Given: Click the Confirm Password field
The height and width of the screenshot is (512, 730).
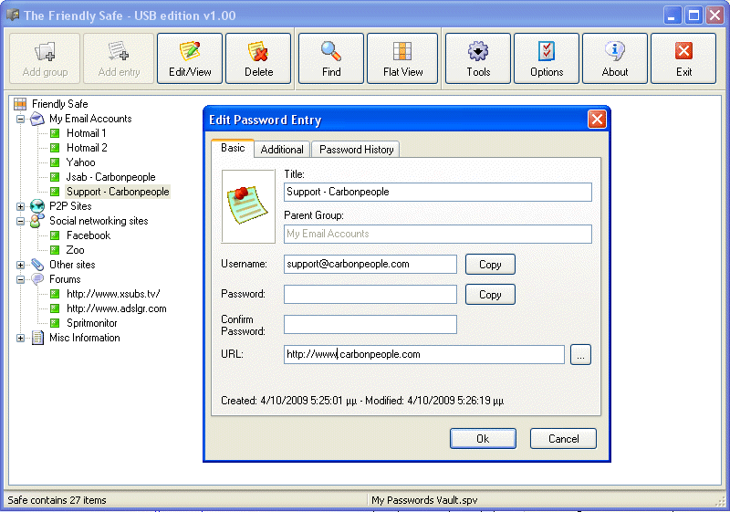Looking at the screenshot, I should tap(370, 324).
